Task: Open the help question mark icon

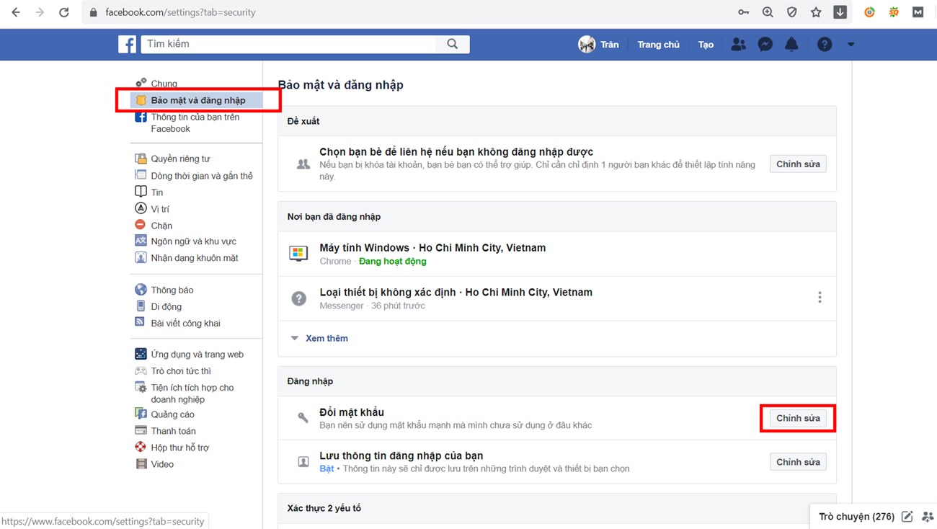Action: click(x=825, y=45)
